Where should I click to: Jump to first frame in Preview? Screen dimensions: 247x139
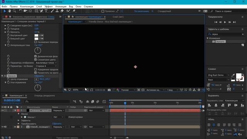[216, 22]
